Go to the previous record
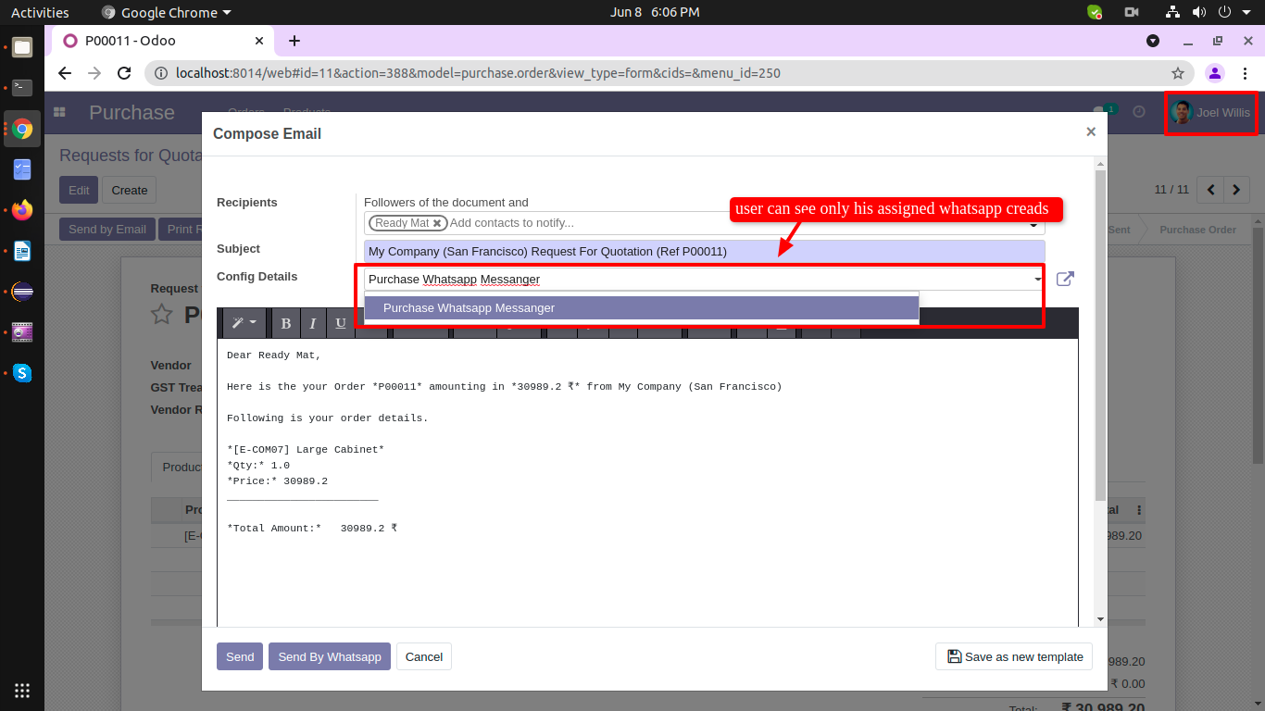 (1210, 190)
